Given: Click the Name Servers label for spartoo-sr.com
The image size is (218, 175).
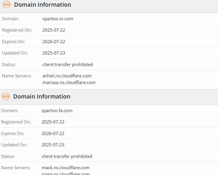Looking at the screenshot, I should 17,76.
